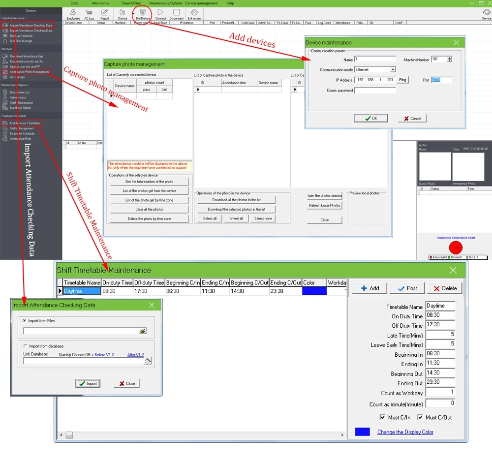Click the MachineNumber spinner arrows

pyautogui.click(x=449, y=60)
